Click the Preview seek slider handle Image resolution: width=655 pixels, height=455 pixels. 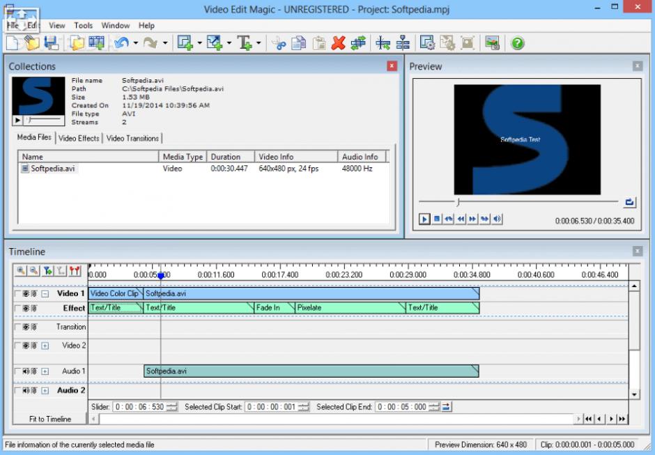click(458, 202)
